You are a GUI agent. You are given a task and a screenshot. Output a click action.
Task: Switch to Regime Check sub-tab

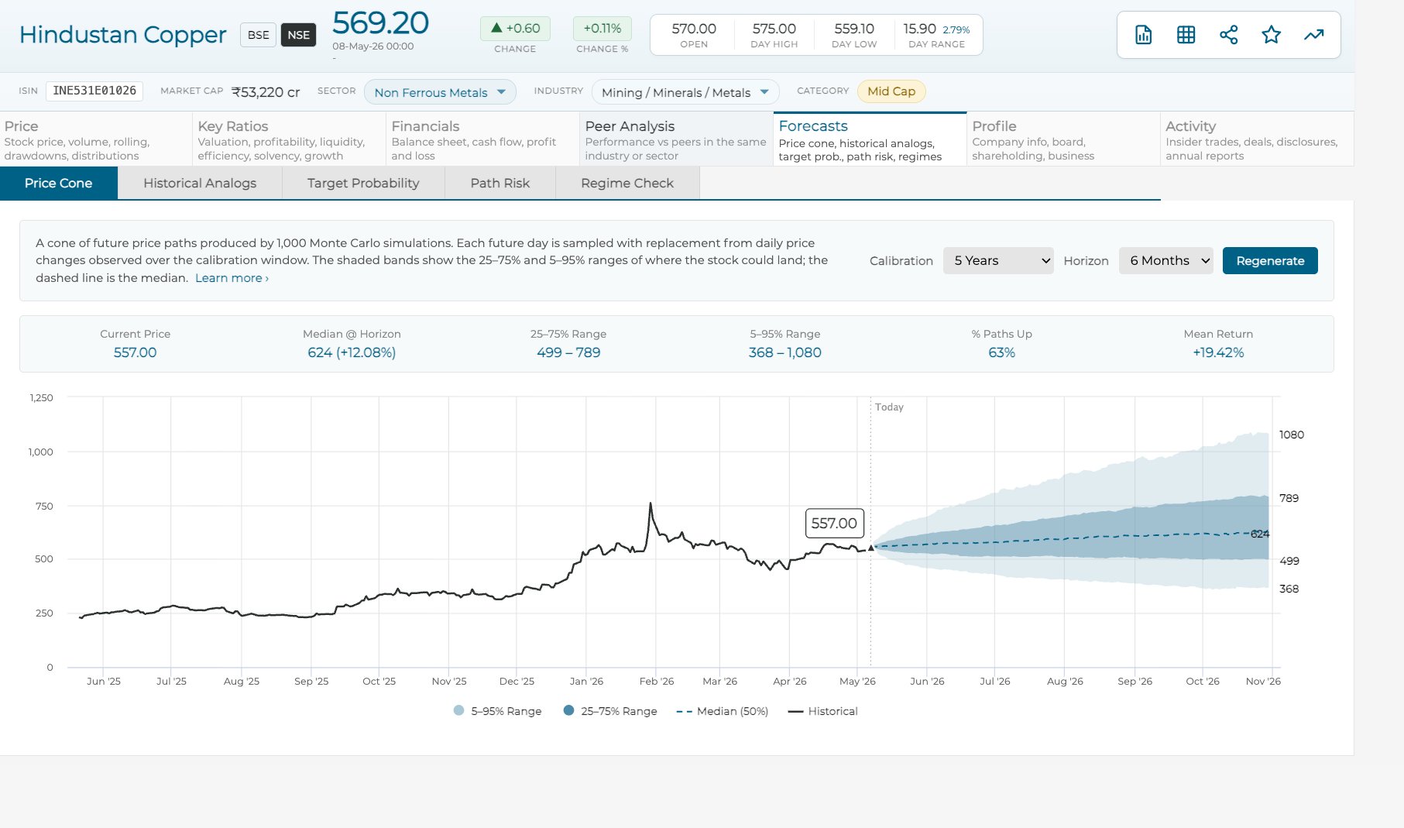[627, 184]
